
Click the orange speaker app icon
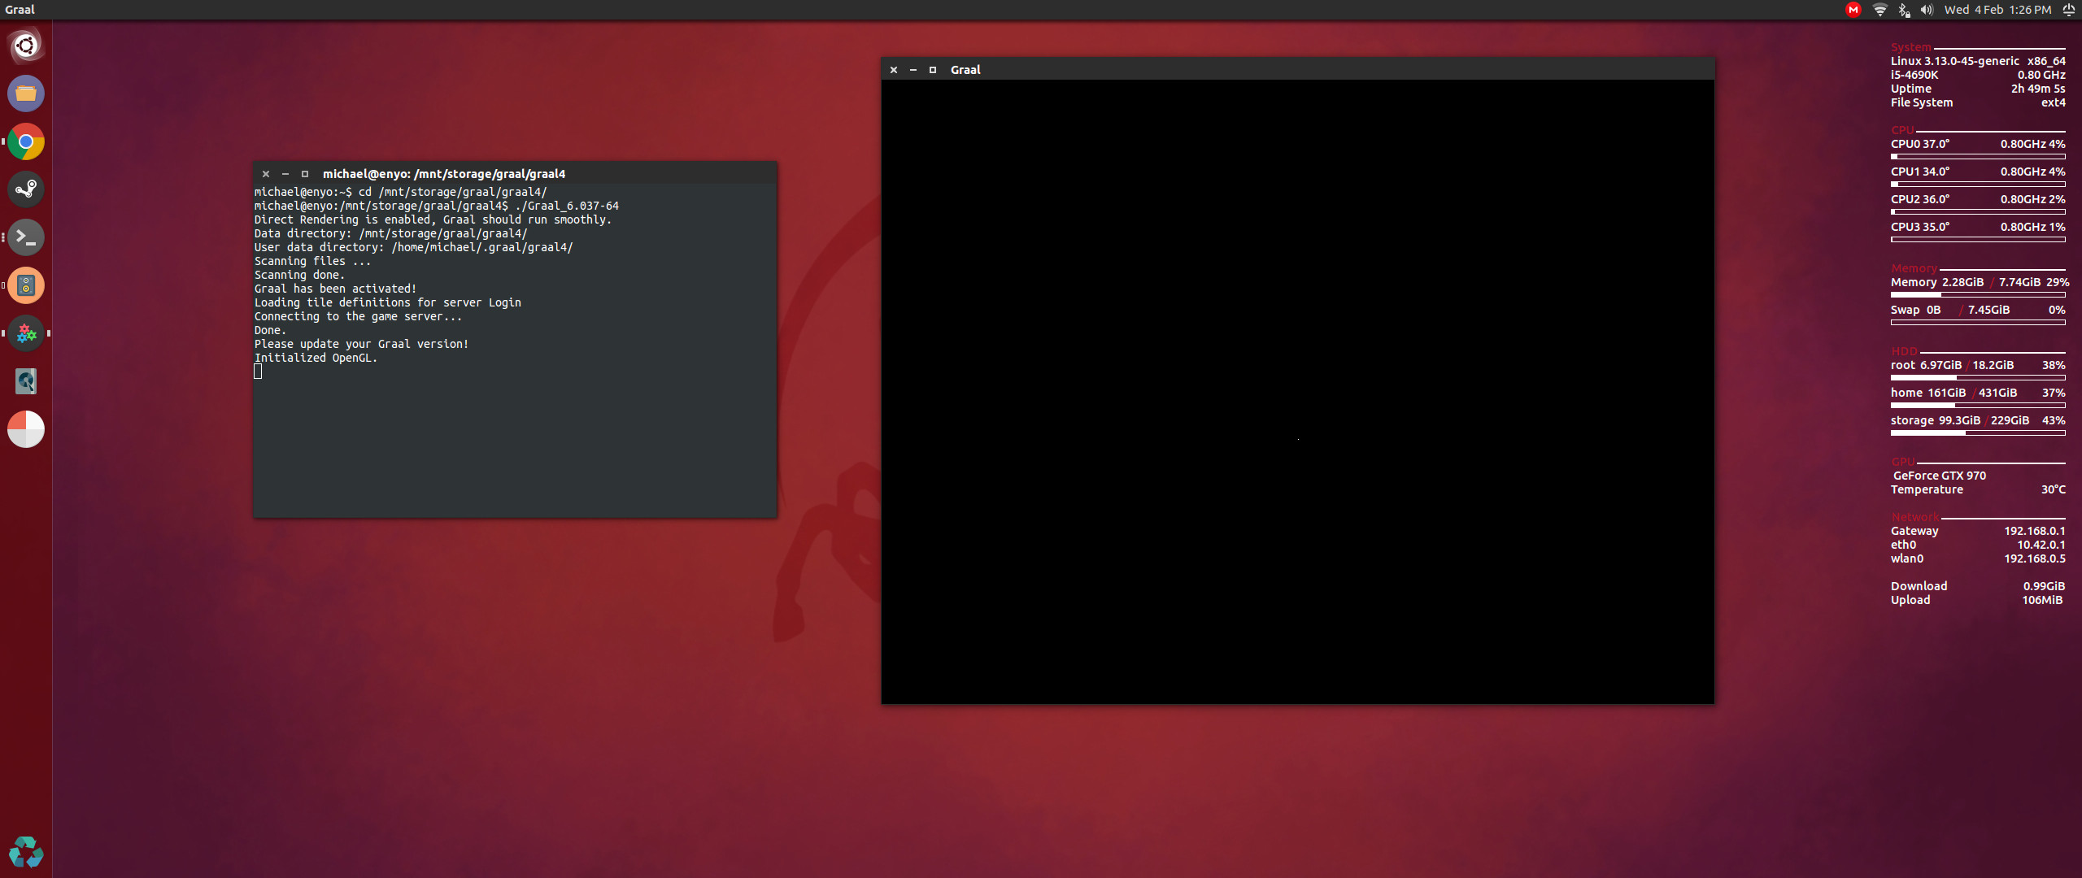point(26,285)
